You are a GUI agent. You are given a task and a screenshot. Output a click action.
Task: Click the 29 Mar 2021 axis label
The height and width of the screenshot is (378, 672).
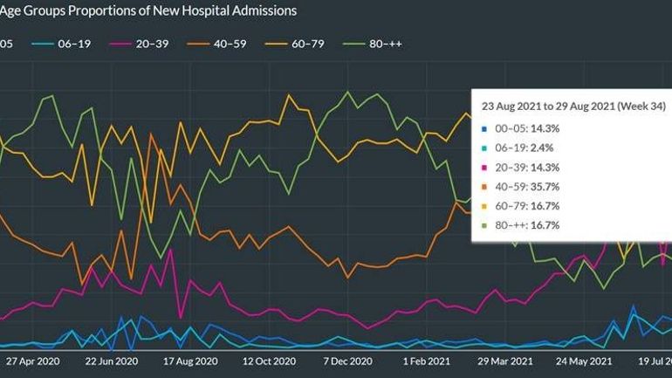tap(505, 361)
